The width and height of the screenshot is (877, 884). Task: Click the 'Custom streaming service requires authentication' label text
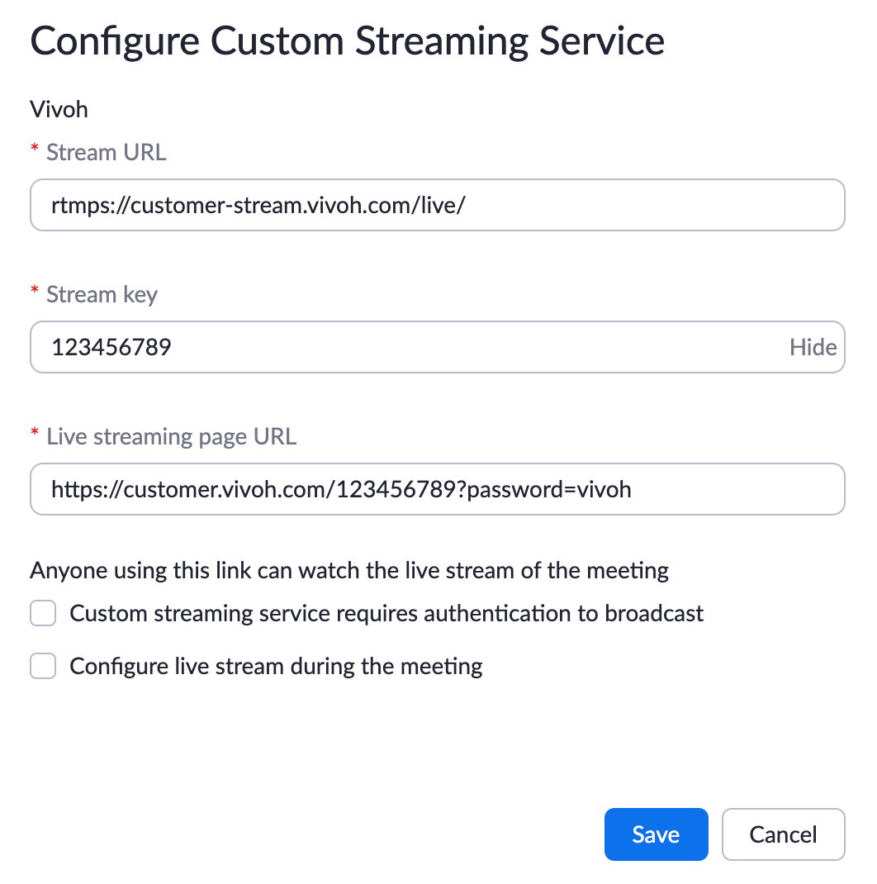pos(386,614)
